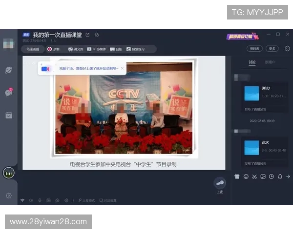Click the notification bell icon in chat

280,176
